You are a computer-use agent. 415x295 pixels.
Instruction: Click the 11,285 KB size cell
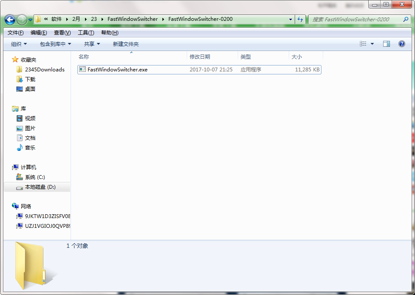pyautogui.click(x=307, y=70)
